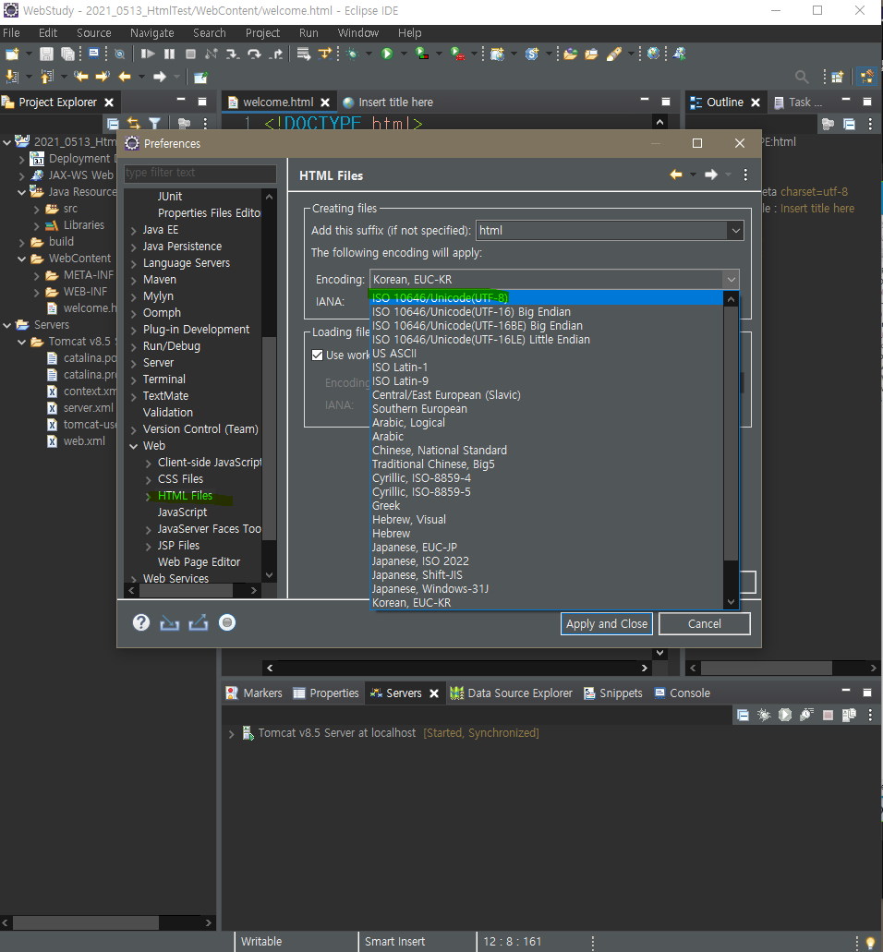Image resolution: width=883 pixels, height=952 pixels.
Task: Click the Project Explorer filter funnel icon
Action: tap(155, 124)
